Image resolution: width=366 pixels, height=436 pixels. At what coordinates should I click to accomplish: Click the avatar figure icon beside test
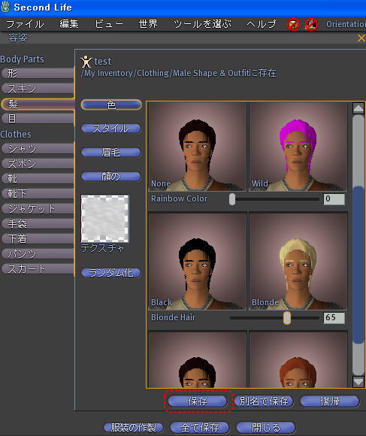pos(86,62)
